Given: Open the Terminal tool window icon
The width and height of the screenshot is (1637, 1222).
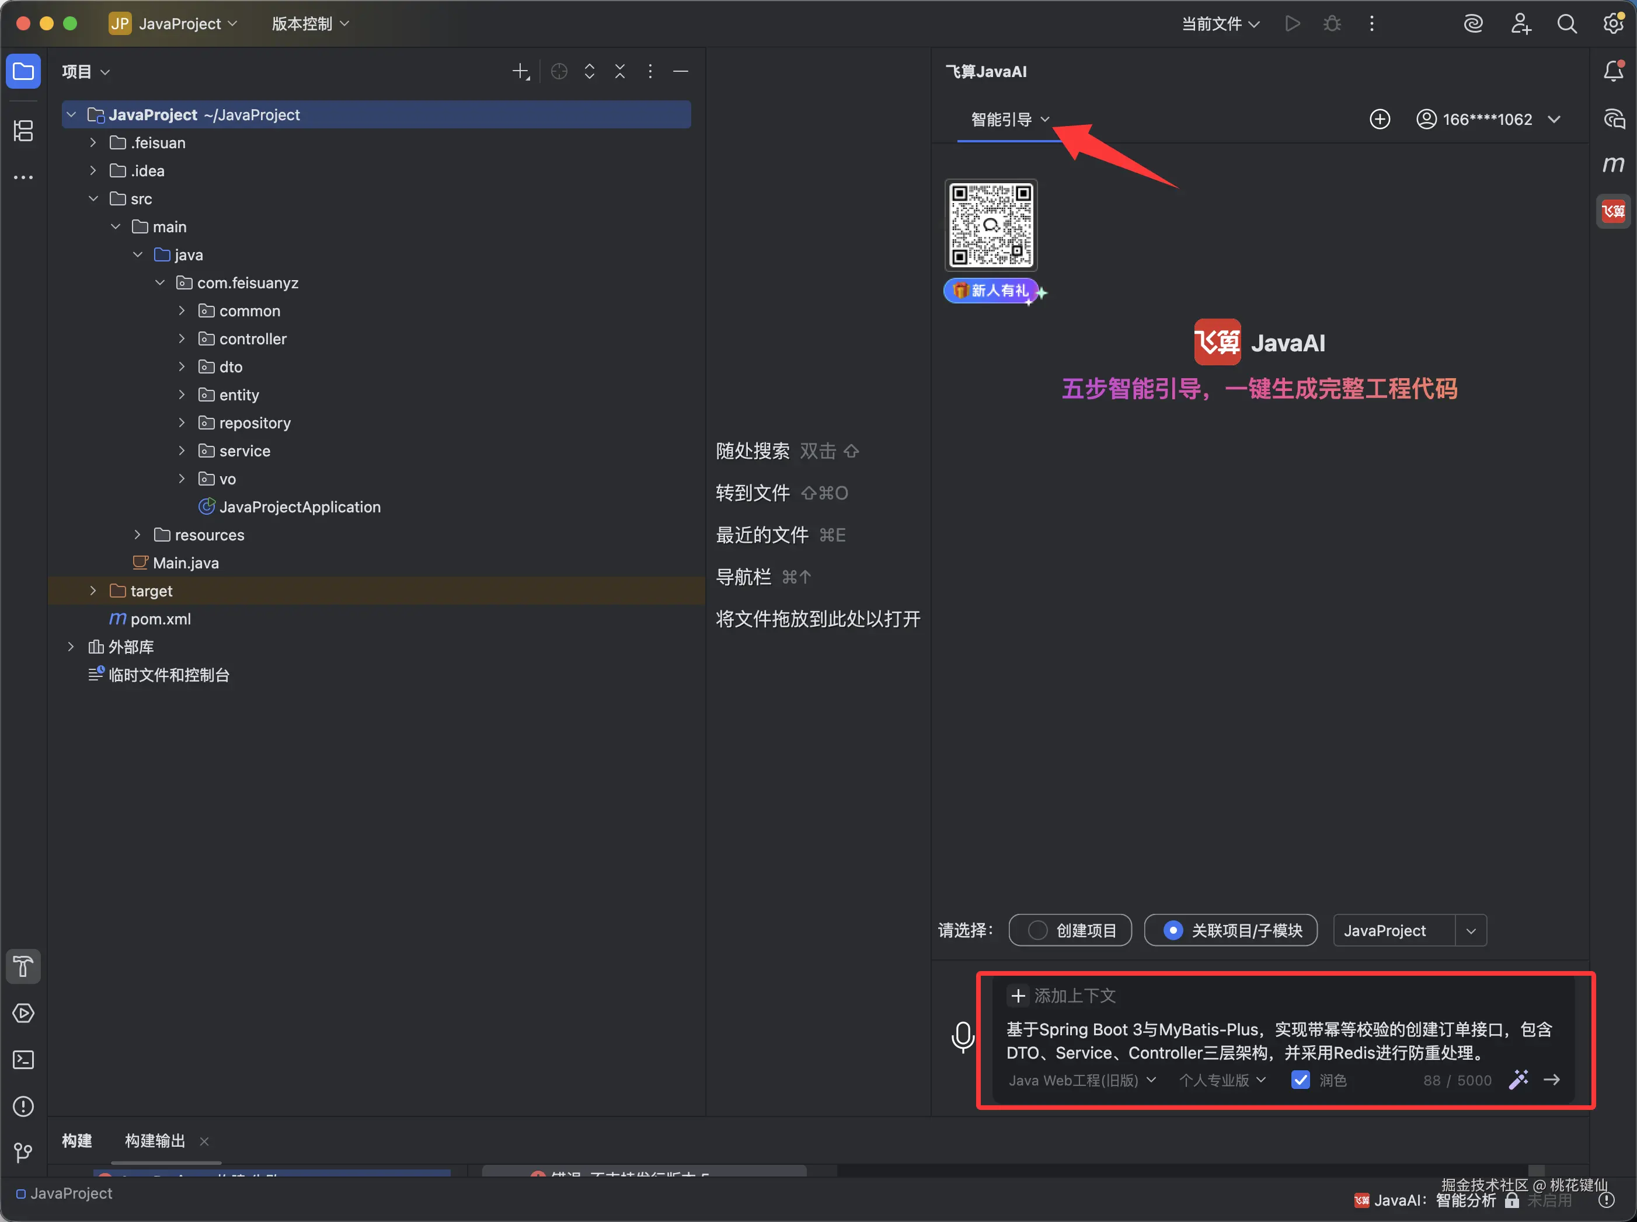Looking at the screenshot, I should click(x=24, y=1060).
